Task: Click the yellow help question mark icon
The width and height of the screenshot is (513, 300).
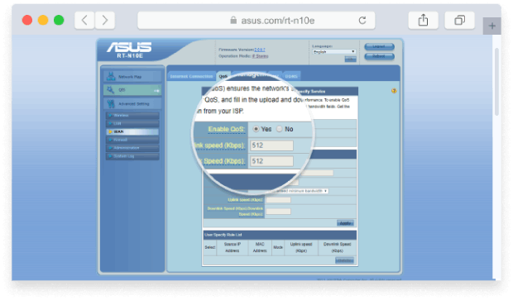Action: 394,91
